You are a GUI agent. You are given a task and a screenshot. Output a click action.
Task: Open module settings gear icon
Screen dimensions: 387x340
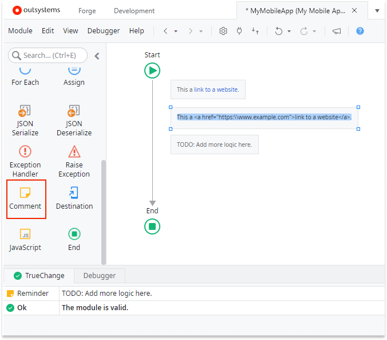tap(223, 31)
